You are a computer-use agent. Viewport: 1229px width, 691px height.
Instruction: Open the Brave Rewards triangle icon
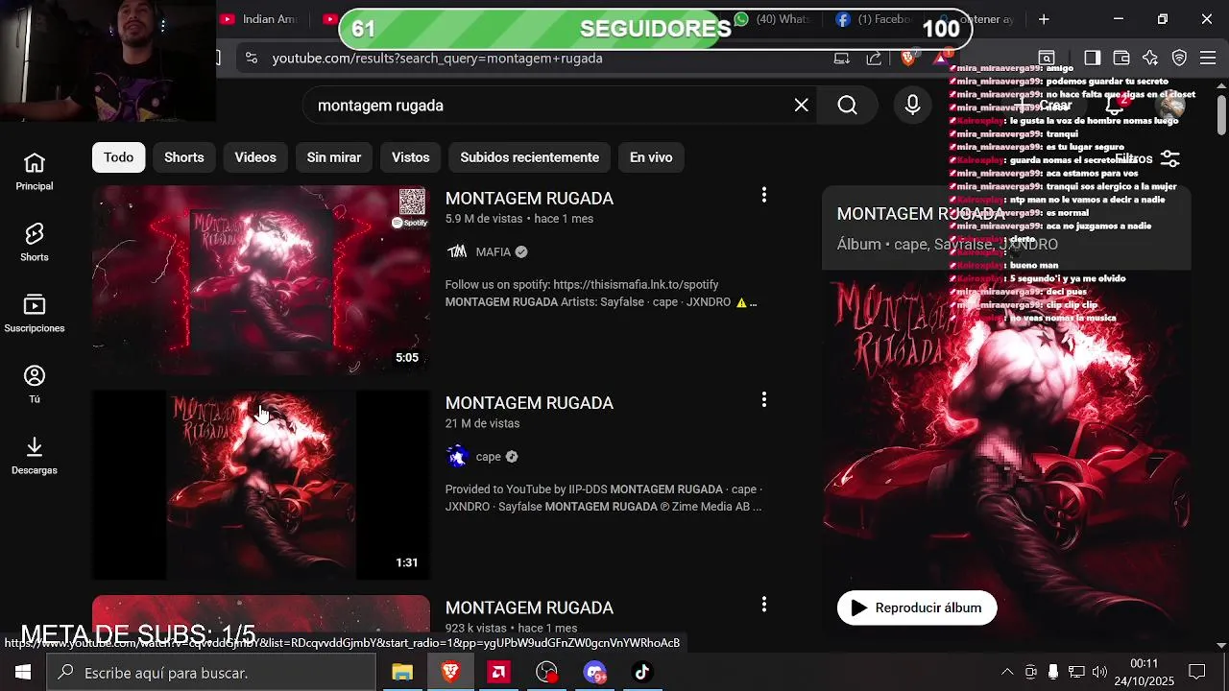point(942,58)
